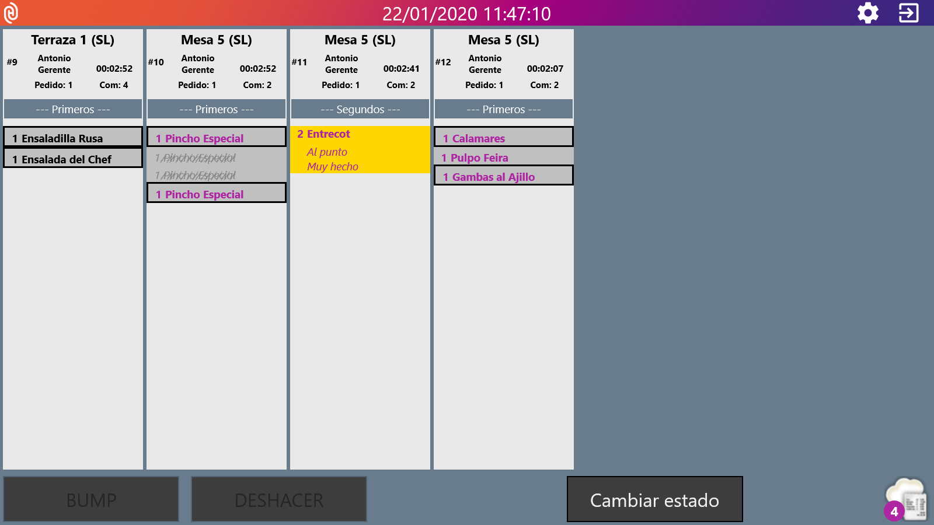Viewport: 934px width, 525px height.
Task: Click the date and time display
Action: [466, 13]
